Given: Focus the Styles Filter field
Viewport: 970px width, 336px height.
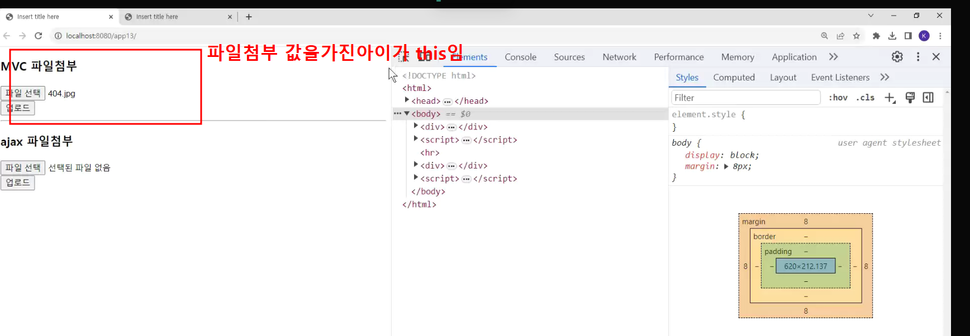Looking at the screenshot, I should tap(745, 98).
